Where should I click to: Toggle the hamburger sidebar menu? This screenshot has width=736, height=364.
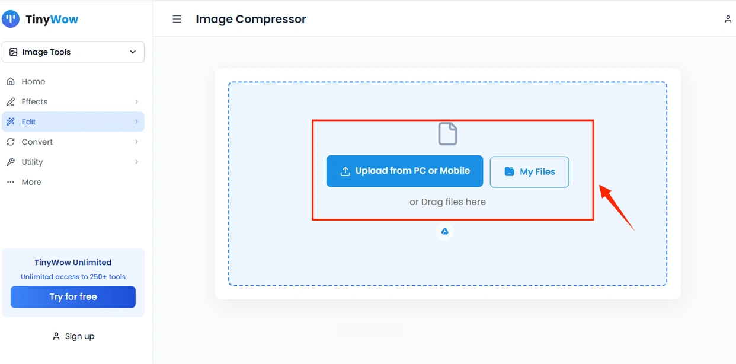tap(177, 19)
